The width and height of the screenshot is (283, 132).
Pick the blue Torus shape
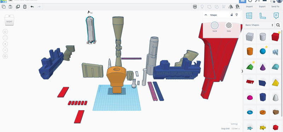pos(250,112)
